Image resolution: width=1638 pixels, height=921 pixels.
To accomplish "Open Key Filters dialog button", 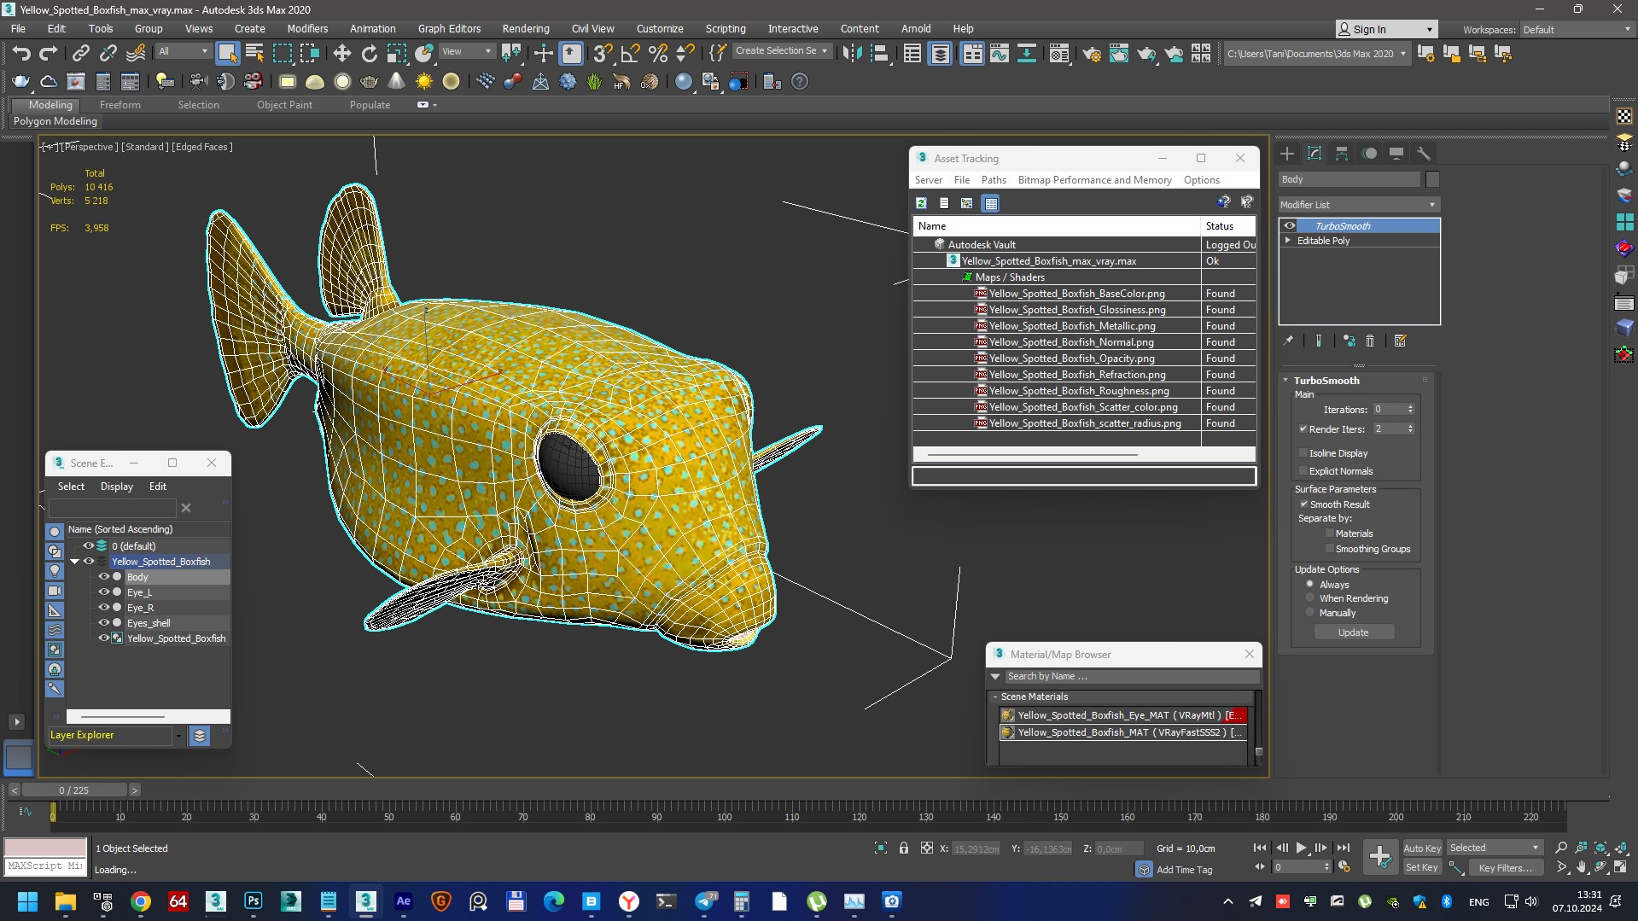I will click(1506, 867).
